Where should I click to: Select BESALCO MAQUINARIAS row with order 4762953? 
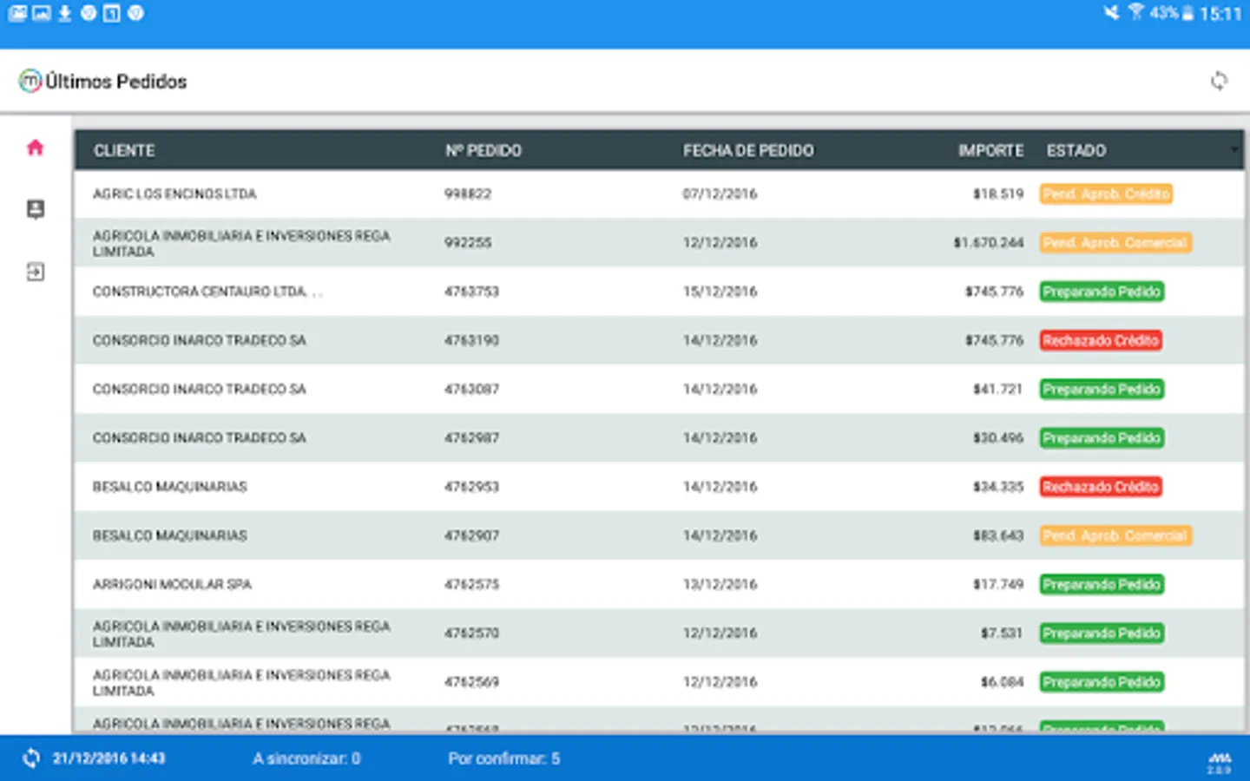click(x=659, y=487)
